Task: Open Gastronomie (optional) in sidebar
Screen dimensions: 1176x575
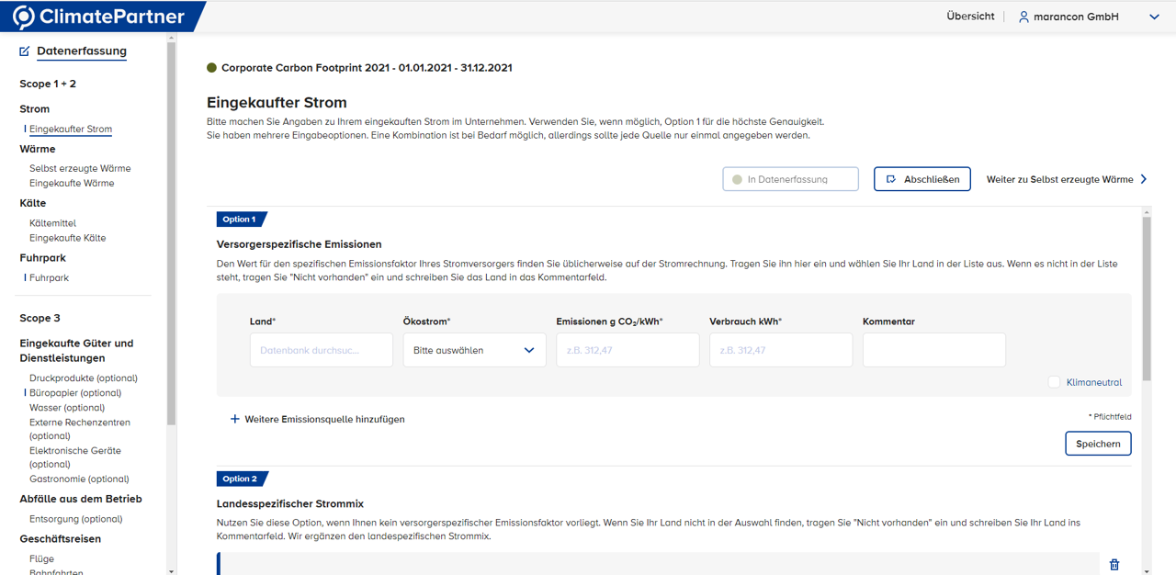Action: pos(79,479)
